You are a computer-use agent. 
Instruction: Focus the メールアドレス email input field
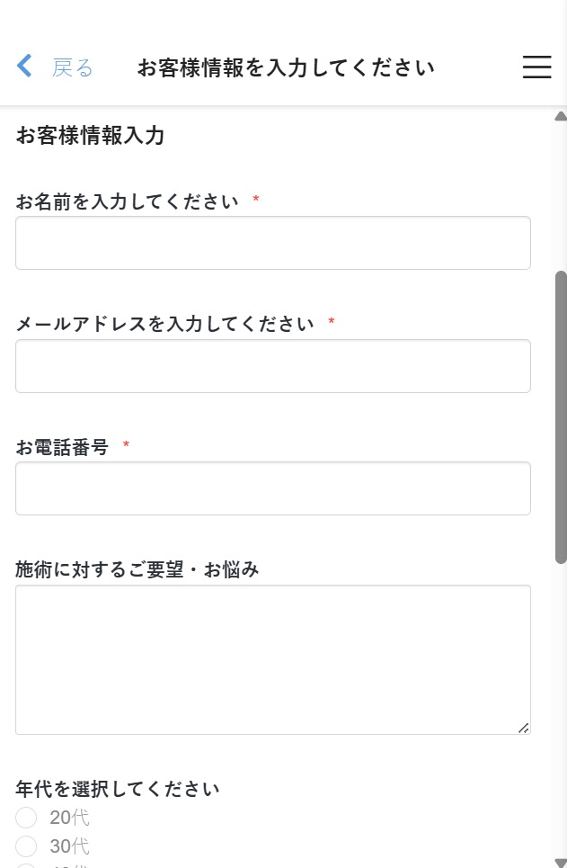click(272, 366)
